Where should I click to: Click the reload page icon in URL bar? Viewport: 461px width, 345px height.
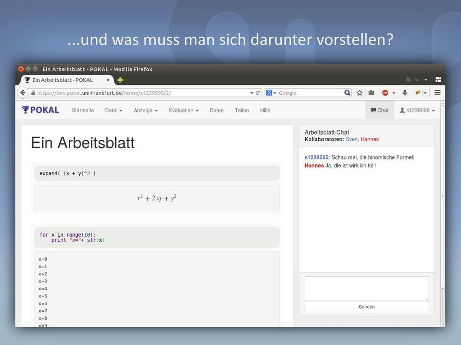[258, 93]
